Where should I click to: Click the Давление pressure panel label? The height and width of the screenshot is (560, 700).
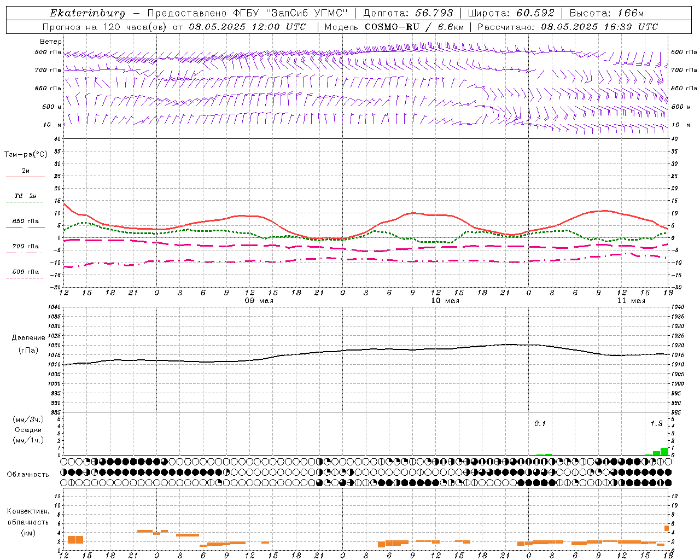[x=28, y=338]
